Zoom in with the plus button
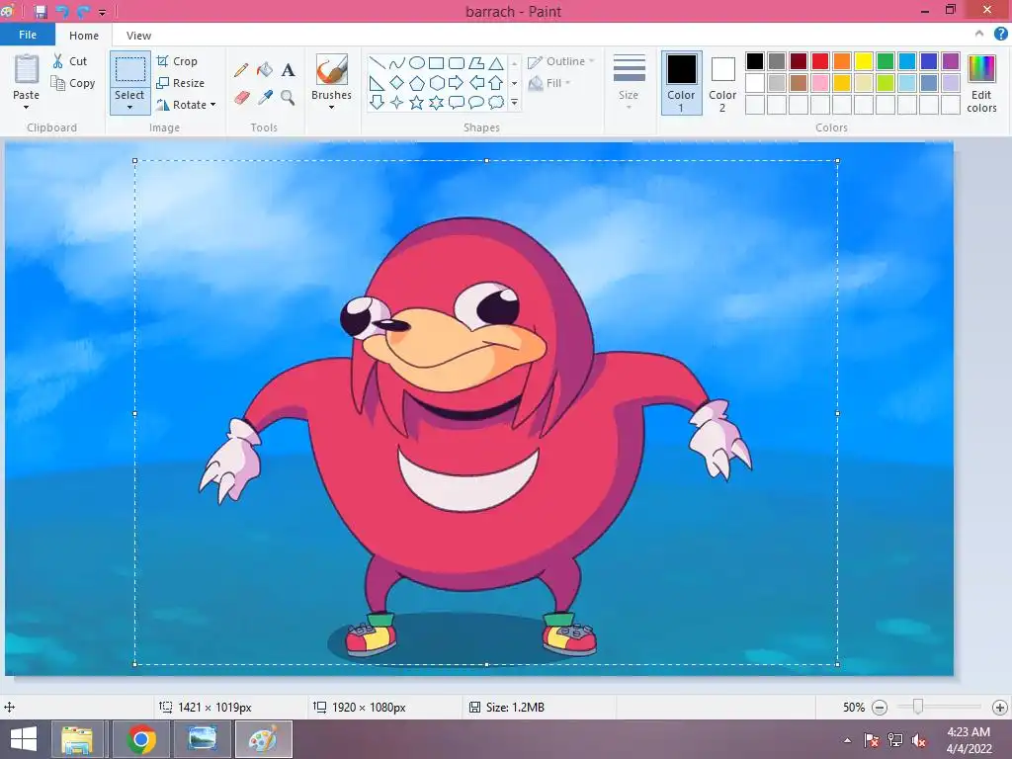This screenshot has height=759, width=1012. coord(1000,708)
